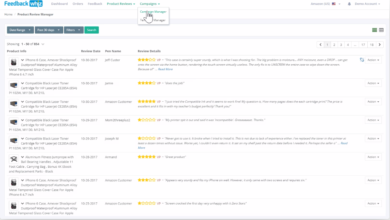This screenshot has height=220, width=390.
Task: Open the Product Reviews menu
Action: (x=121, y=4)
